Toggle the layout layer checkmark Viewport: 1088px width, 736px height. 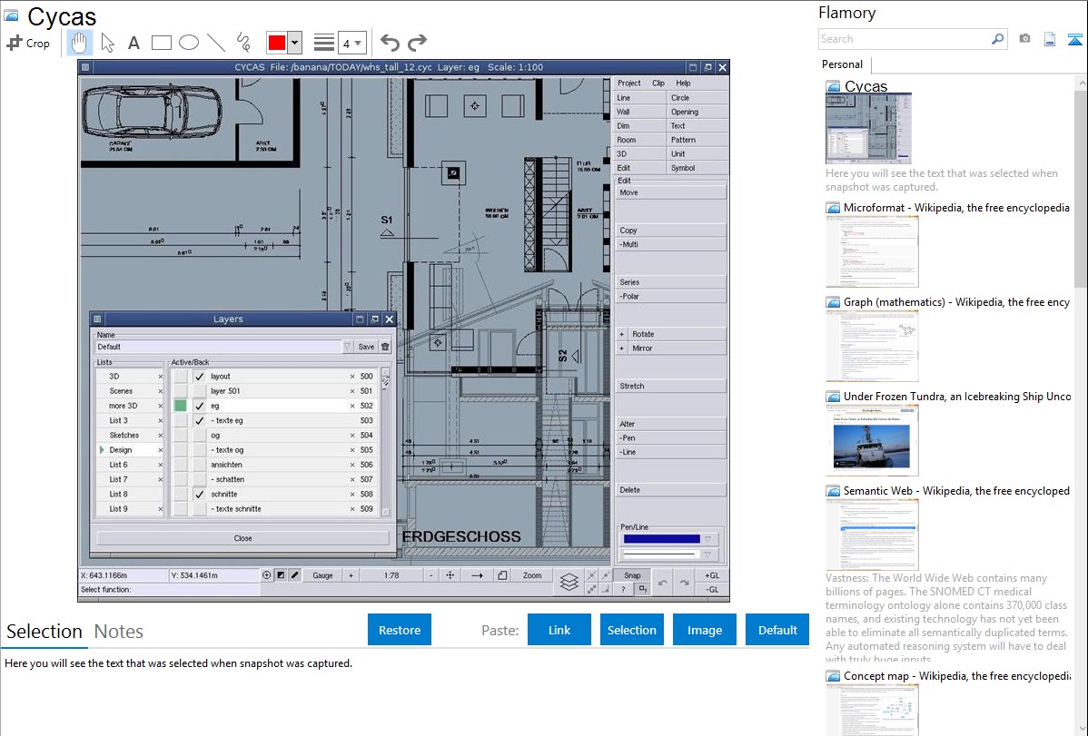point(199,376)
